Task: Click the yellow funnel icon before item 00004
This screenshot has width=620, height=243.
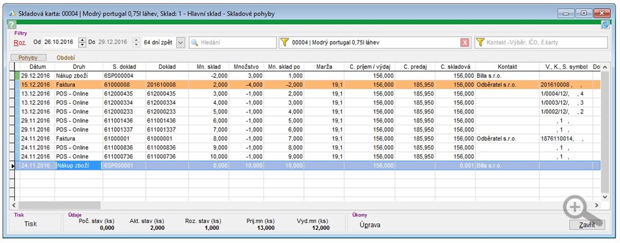Action: click(285, 42)
